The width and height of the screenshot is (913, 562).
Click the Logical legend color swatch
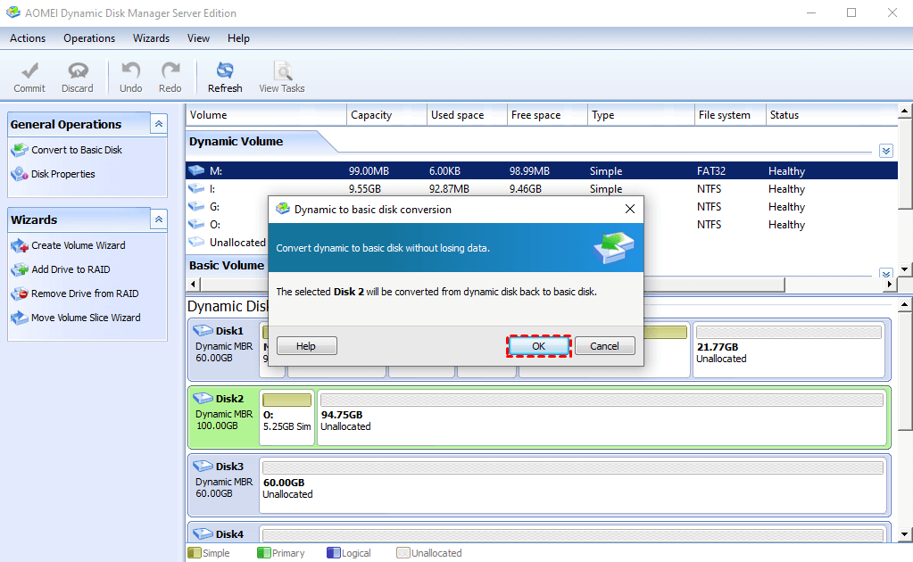click(x=334, y=553)
